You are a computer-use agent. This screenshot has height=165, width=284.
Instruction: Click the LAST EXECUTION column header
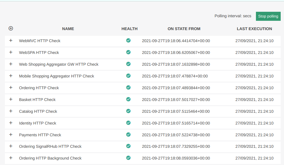pyautogui.click(x=254, y=29)
